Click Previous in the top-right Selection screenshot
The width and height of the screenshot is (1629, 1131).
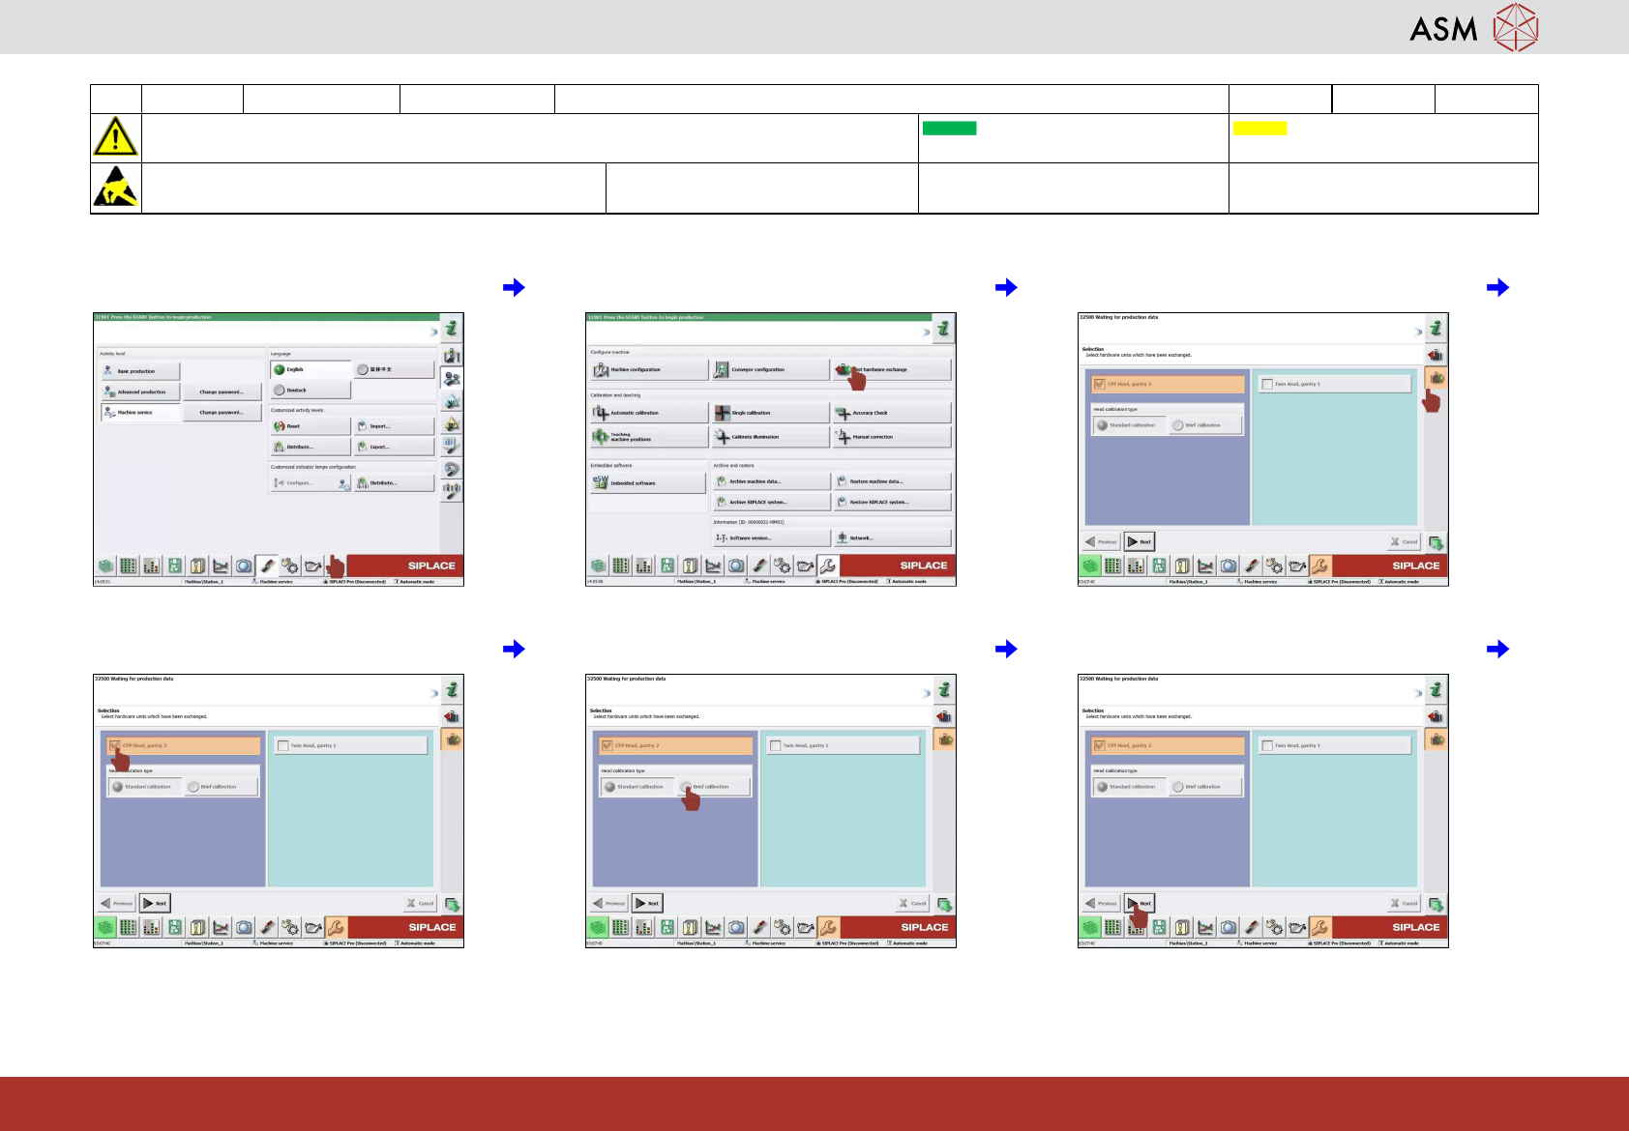tap(1101, 542)
